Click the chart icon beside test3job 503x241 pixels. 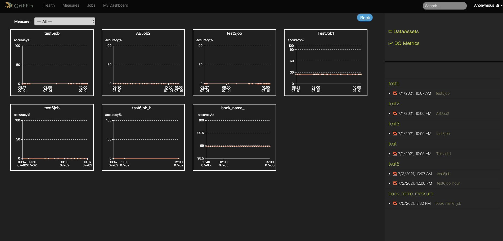[x=395, y=133]
